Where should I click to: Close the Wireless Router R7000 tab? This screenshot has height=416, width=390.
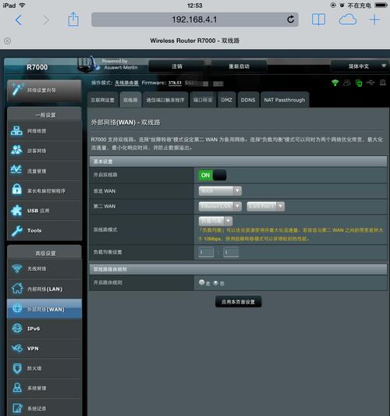tap(8, 41)
